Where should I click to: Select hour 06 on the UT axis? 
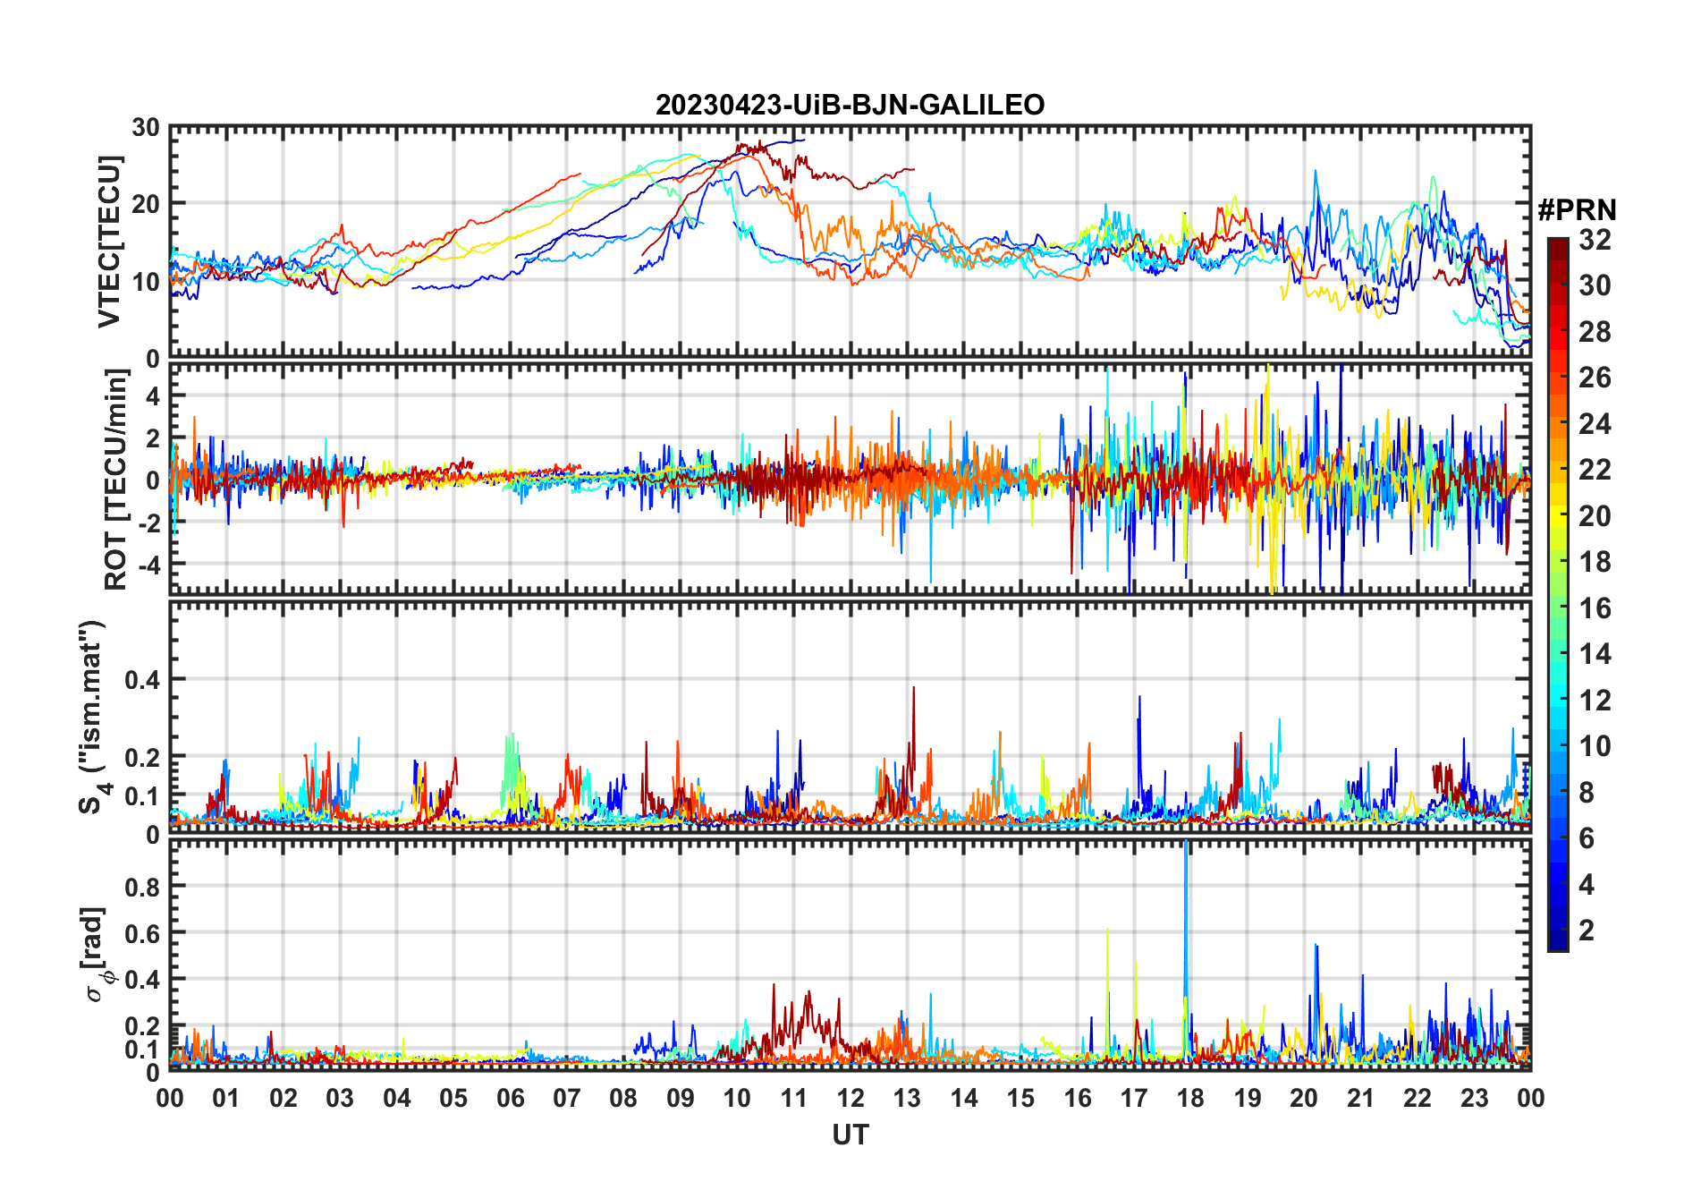coord(511,1098)
